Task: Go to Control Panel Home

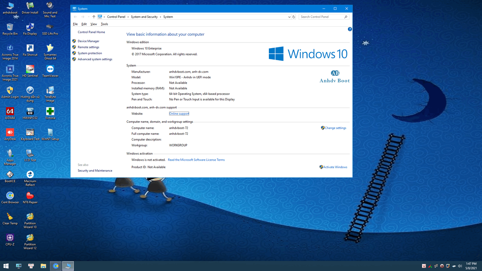Action: tap(92, 32)
